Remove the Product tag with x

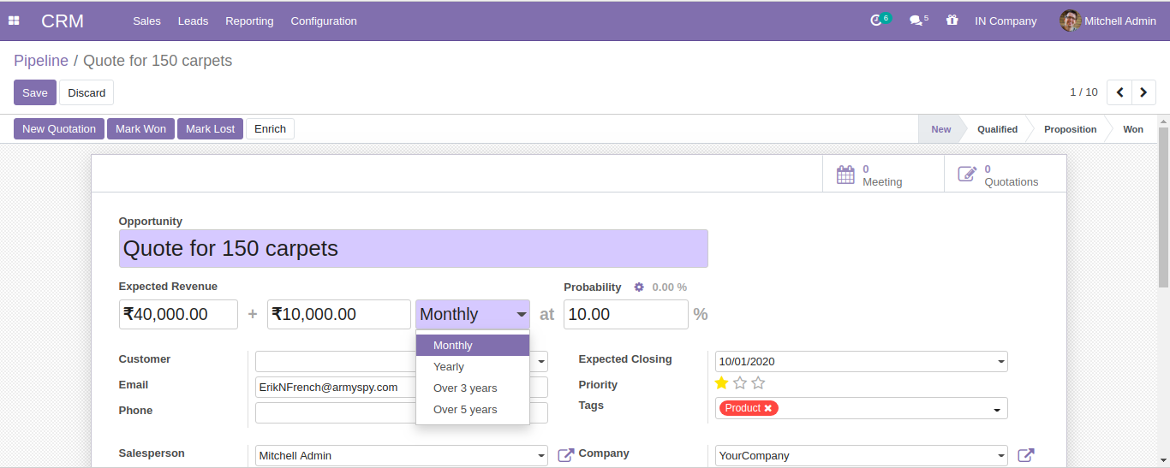[768, 408]
